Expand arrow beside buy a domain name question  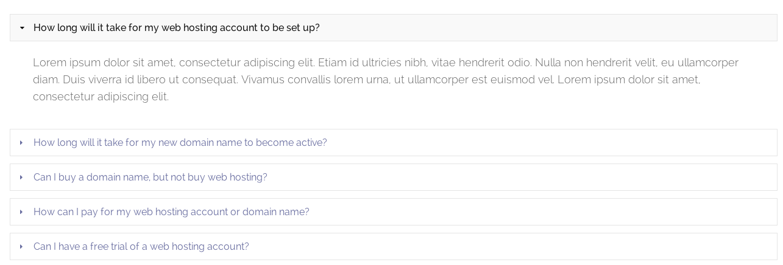tap(21, 177)
